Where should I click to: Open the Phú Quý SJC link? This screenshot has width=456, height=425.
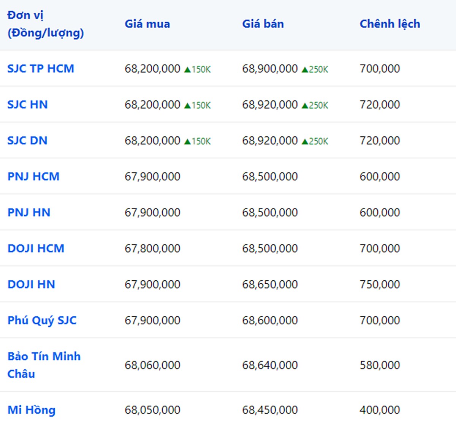point(42,321)
